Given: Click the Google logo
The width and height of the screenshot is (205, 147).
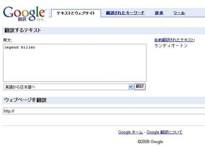Looking at the screenshot, I should 24,12.
